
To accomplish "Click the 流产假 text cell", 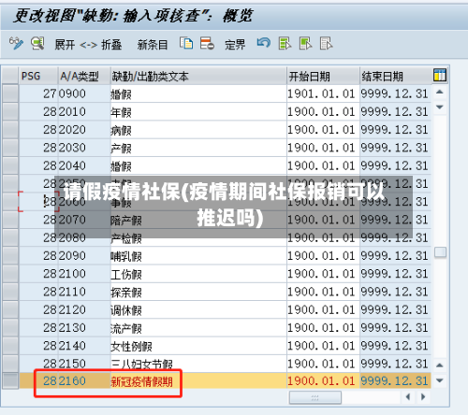I will tap(198, 328).
